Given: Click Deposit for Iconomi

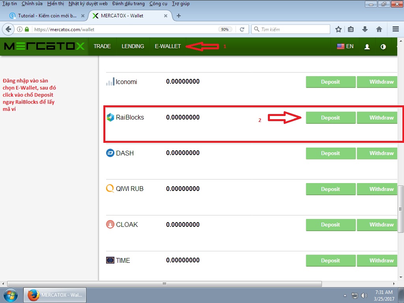Looking at the screenshot, I should 331,82.
